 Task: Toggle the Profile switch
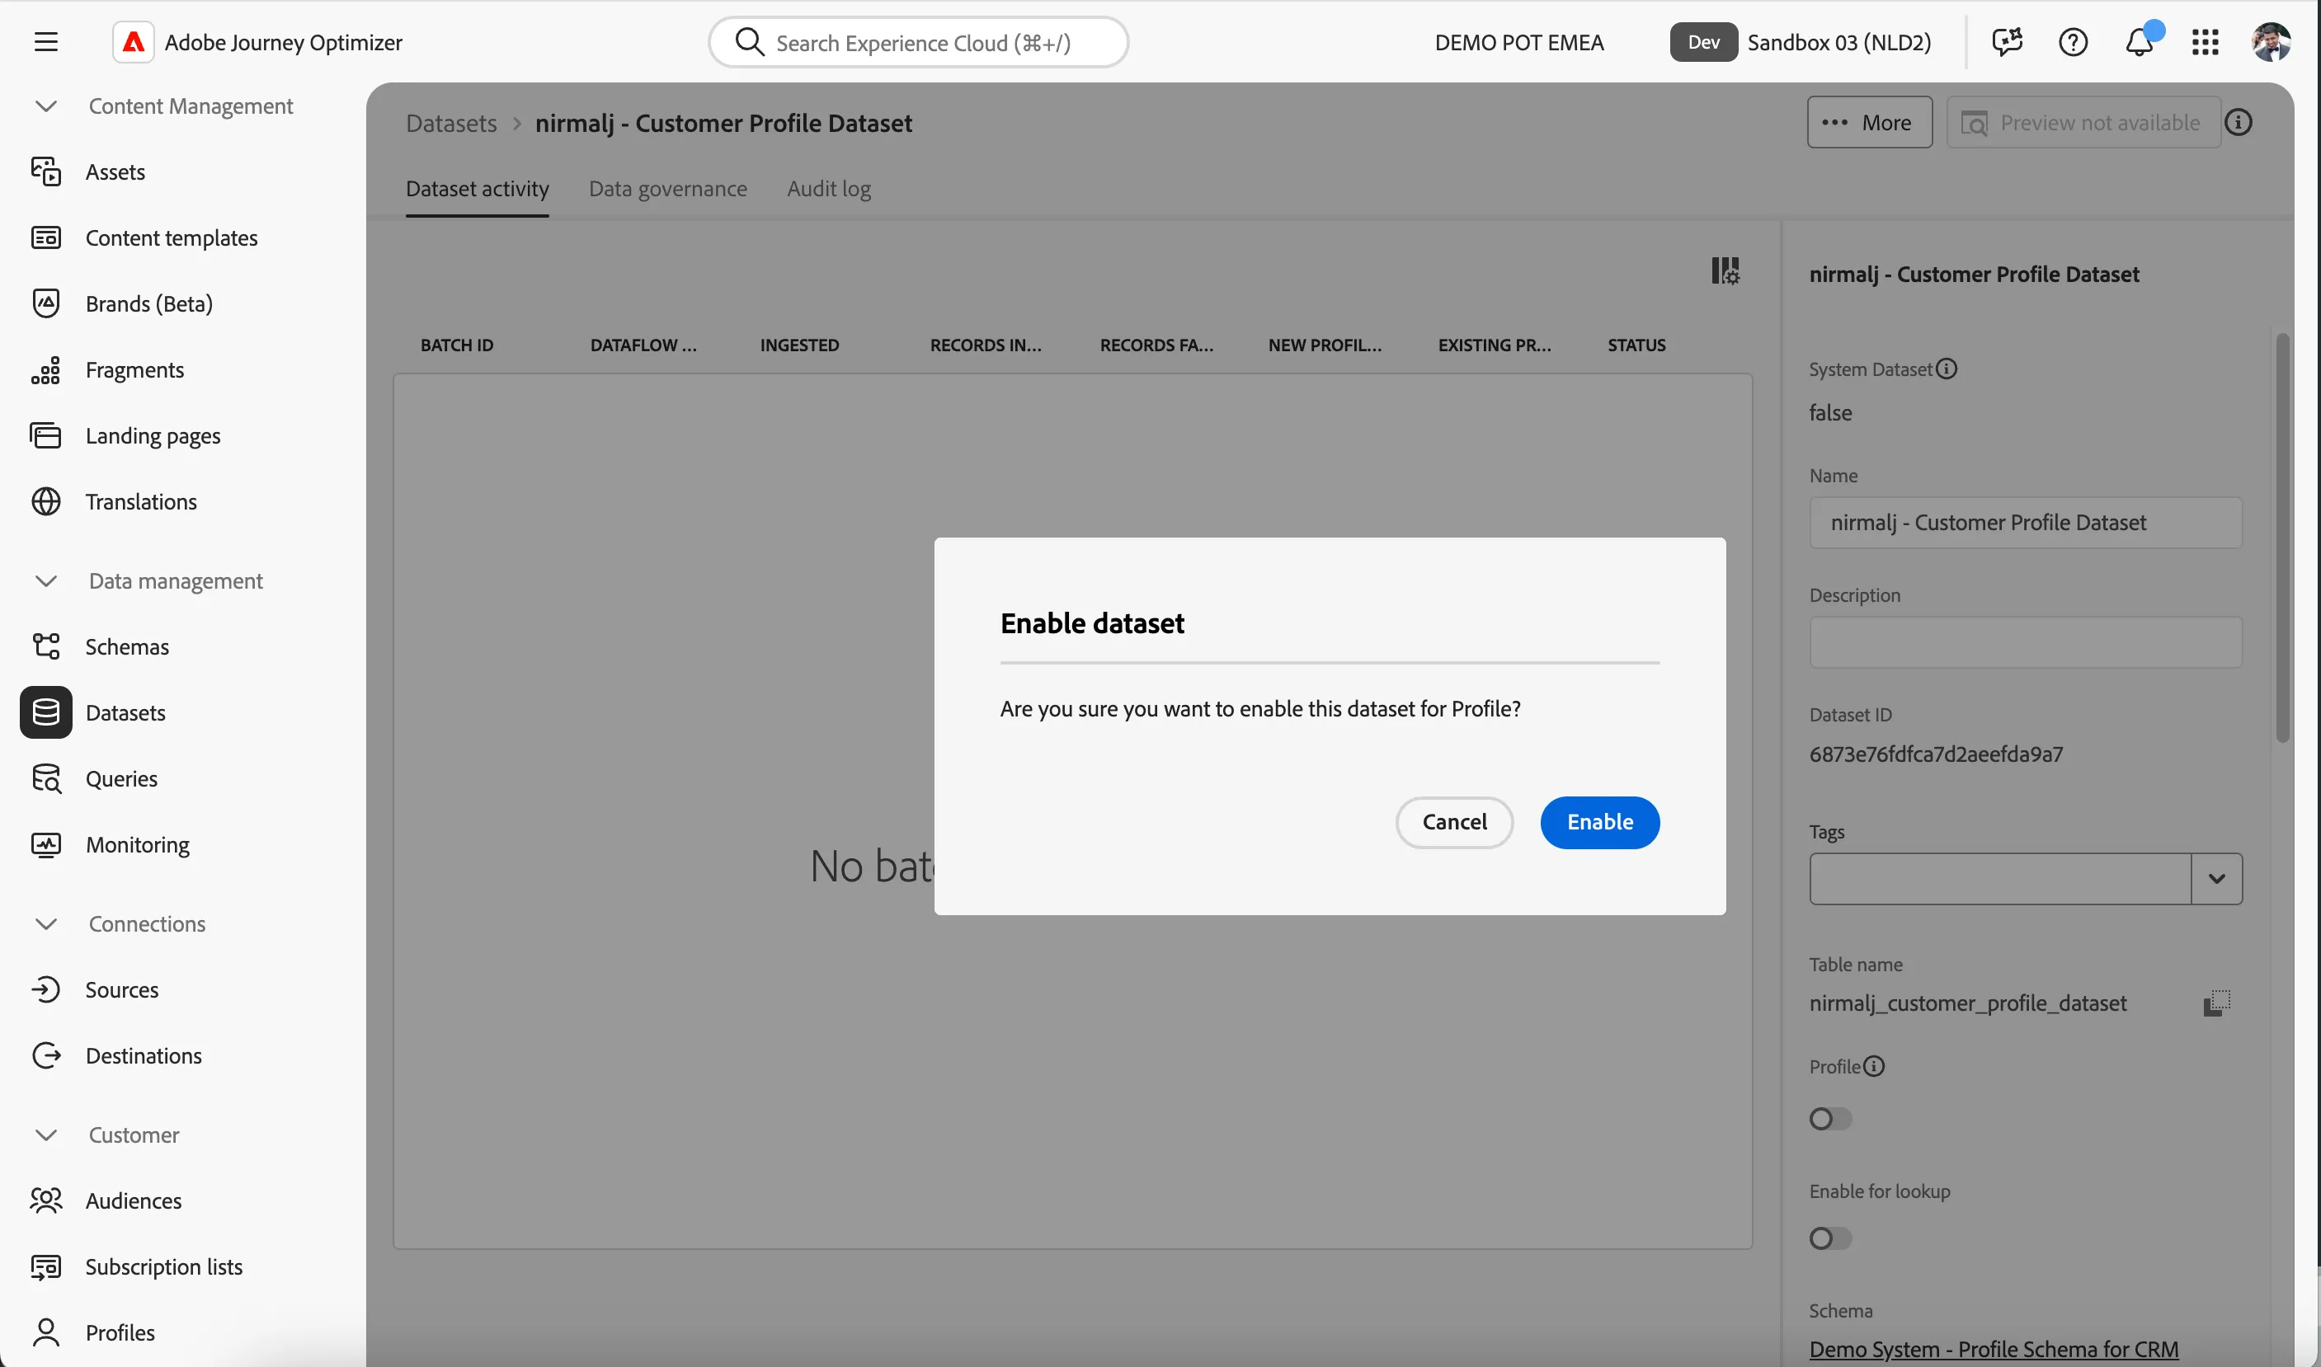(x=1830, y=1119)
